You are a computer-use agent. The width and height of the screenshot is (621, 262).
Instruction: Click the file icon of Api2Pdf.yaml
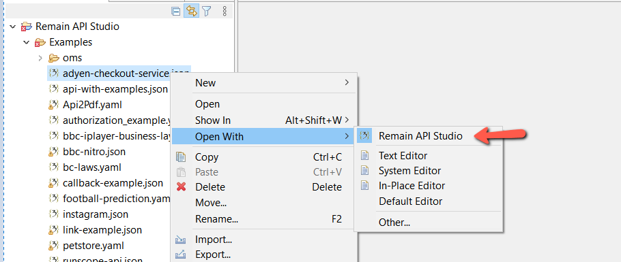point(53,105)
